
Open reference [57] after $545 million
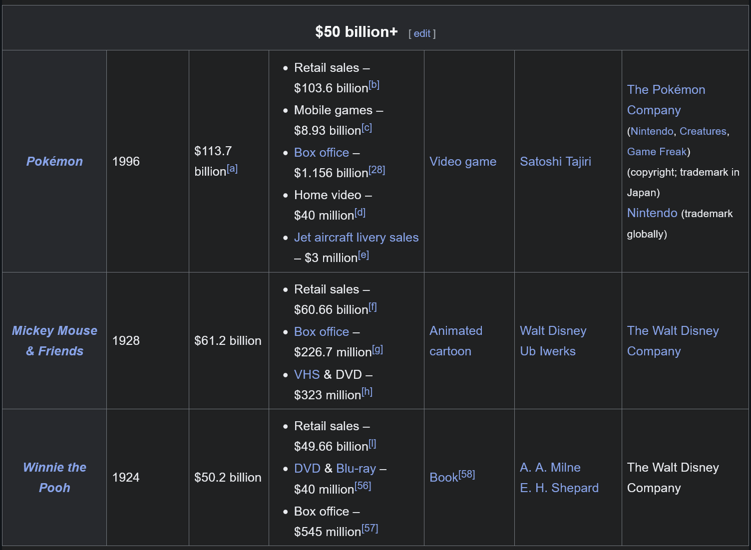tap(370, 529)
